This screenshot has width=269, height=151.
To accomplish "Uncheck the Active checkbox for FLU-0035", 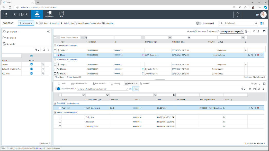I will (x=31, y=74).
